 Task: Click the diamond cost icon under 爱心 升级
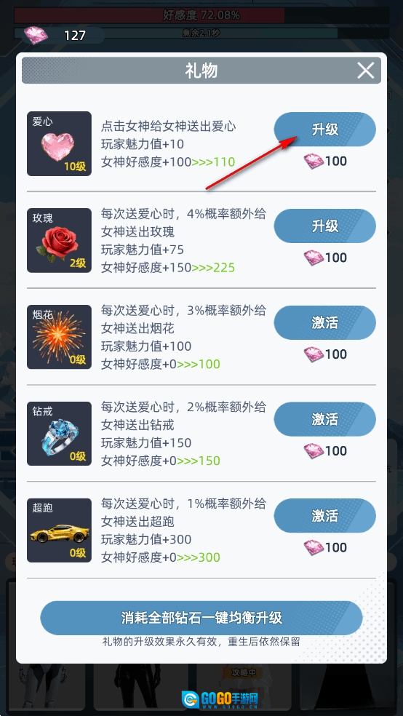[314, 162]
